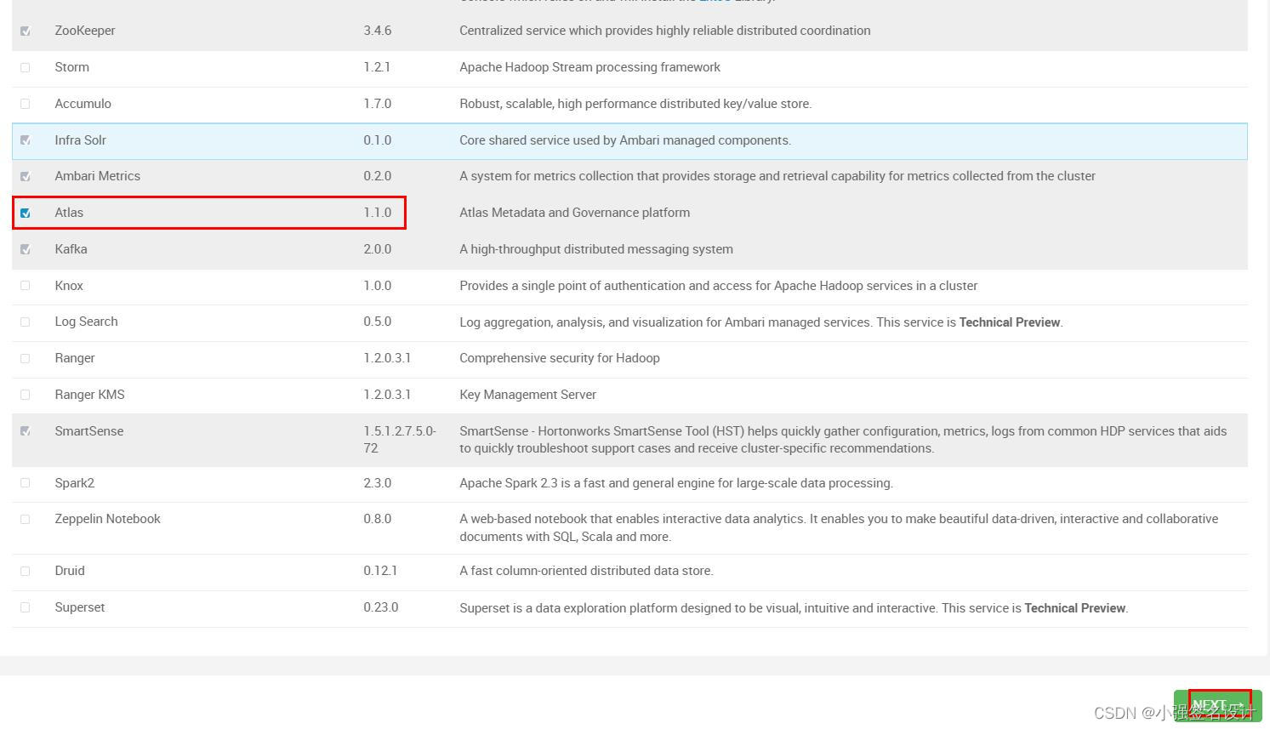Click the Kafka service name
Screen dimensions: 1270x729
coord(71,249)
